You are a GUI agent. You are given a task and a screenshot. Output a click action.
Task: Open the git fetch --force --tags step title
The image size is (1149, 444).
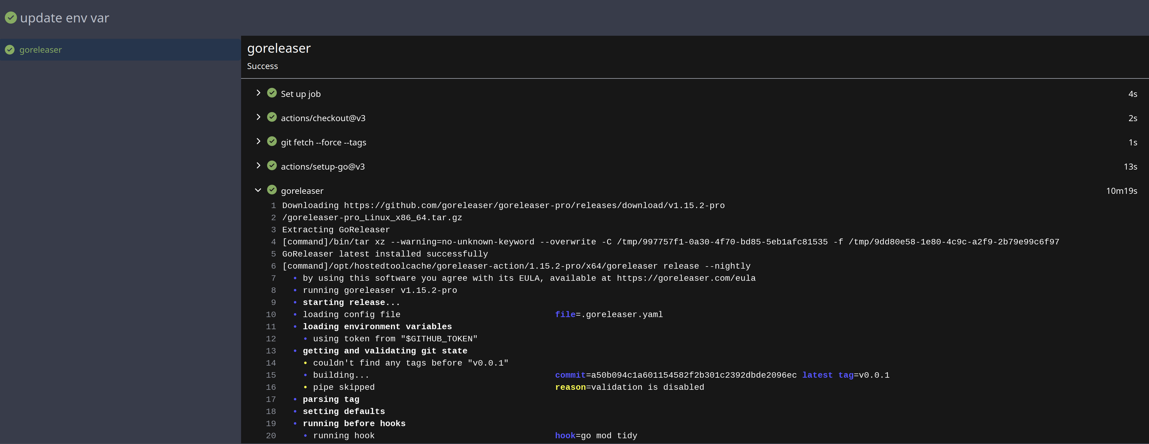click(x=323, y=142)
